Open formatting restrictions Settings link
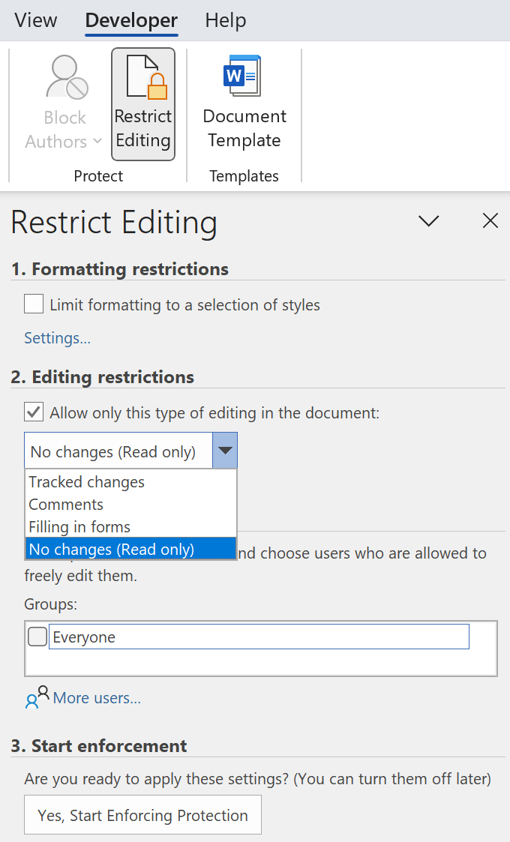Viewport: 510px width, 842px height. [58, 337]
